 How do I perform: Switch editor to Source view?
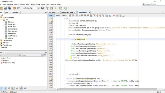[x=51, y=16]
